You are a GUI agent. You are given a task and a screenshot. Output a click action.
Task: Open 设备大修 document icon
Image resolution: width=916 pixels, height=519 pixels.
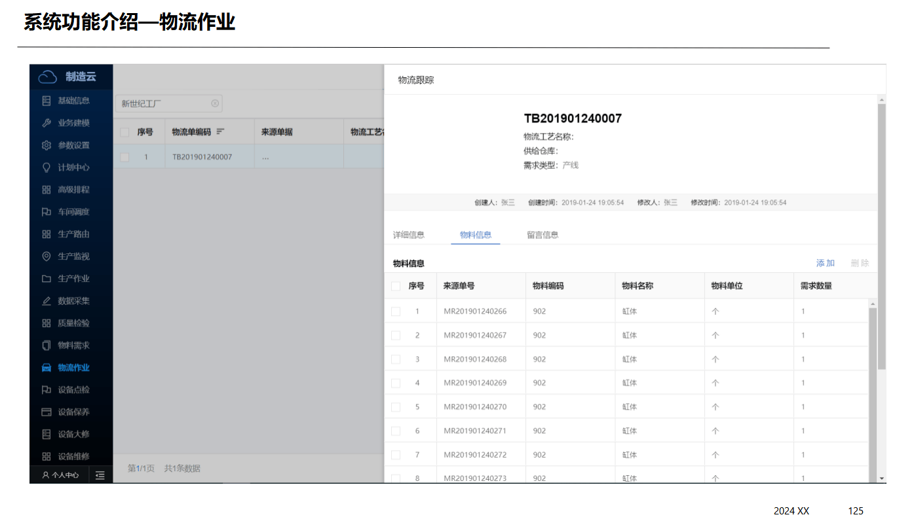pos(46,435)
